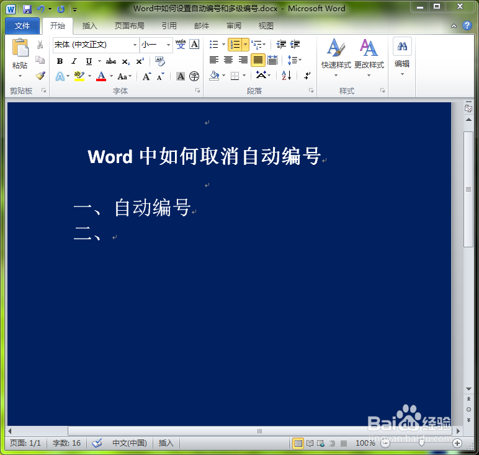Switch to the 审阅 tab
Image resolution: width=479 pixels, height=455 pixels.
point(234,26)
